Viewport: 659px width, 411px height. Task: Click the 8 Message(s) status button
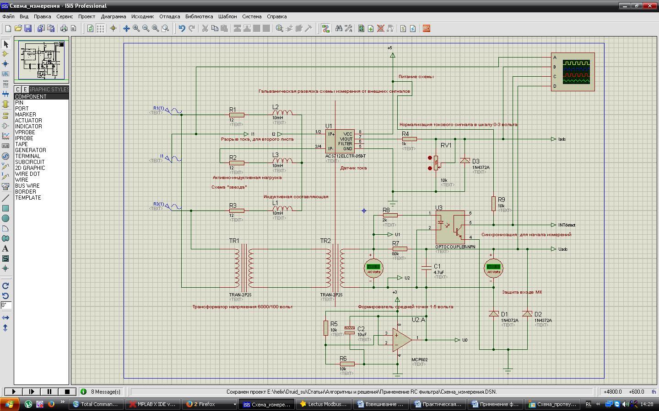pos(102,391)
